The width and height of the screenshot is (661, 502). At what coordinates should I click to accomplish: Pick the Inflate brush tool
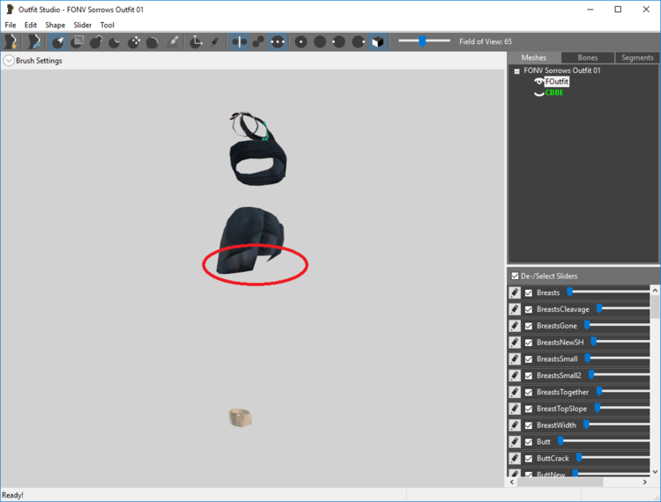[96, 41]
